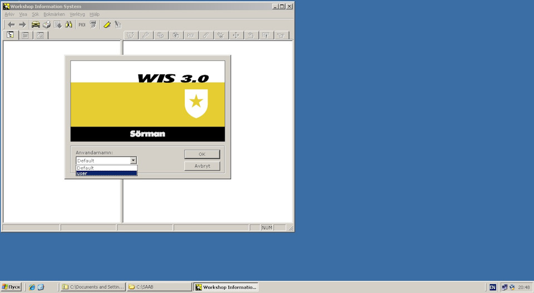Image resolution: width=534 pixels, height=293 pixels.
Task: Open the Hjälp menu
Action: [x=95, y=14]
